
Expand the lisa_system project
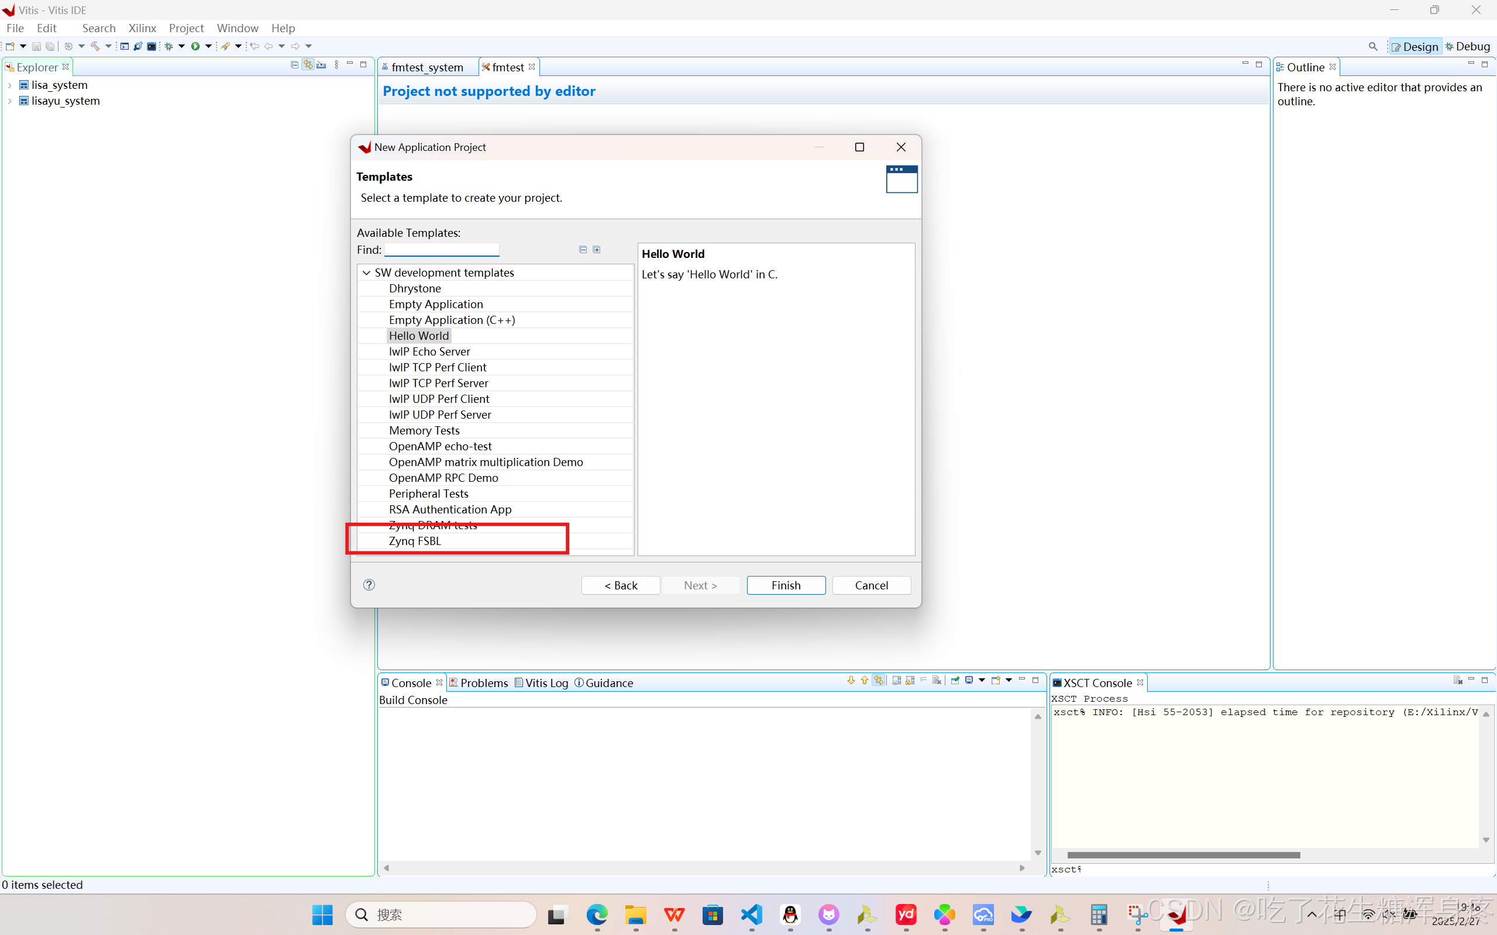[x=10, y=85]
